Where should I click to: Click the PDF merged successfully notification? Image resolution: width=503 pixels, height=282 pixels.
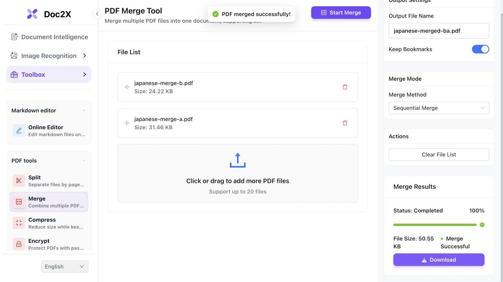point(251,14)
